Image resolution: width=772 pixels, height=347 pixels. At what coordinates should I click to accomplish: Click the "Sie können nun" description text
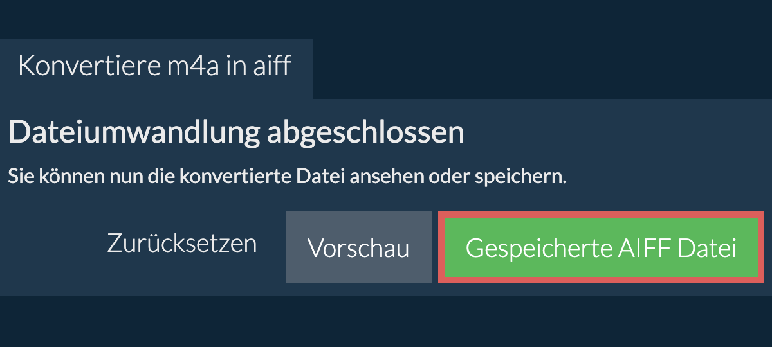(x=287, y=177)
